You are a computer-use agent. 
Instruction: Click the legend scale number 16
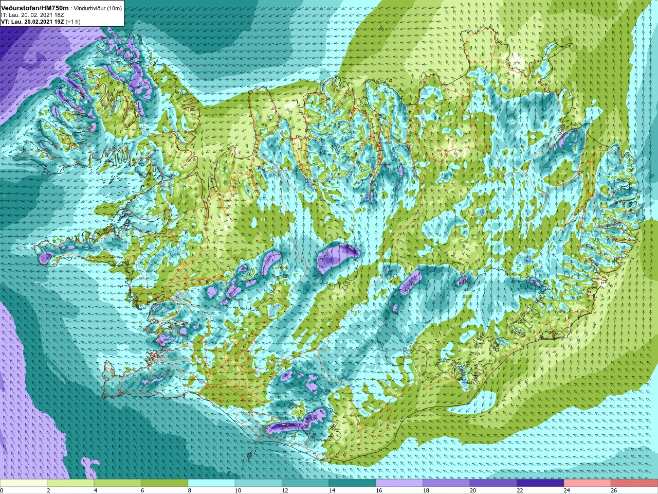tap(379, 490)
